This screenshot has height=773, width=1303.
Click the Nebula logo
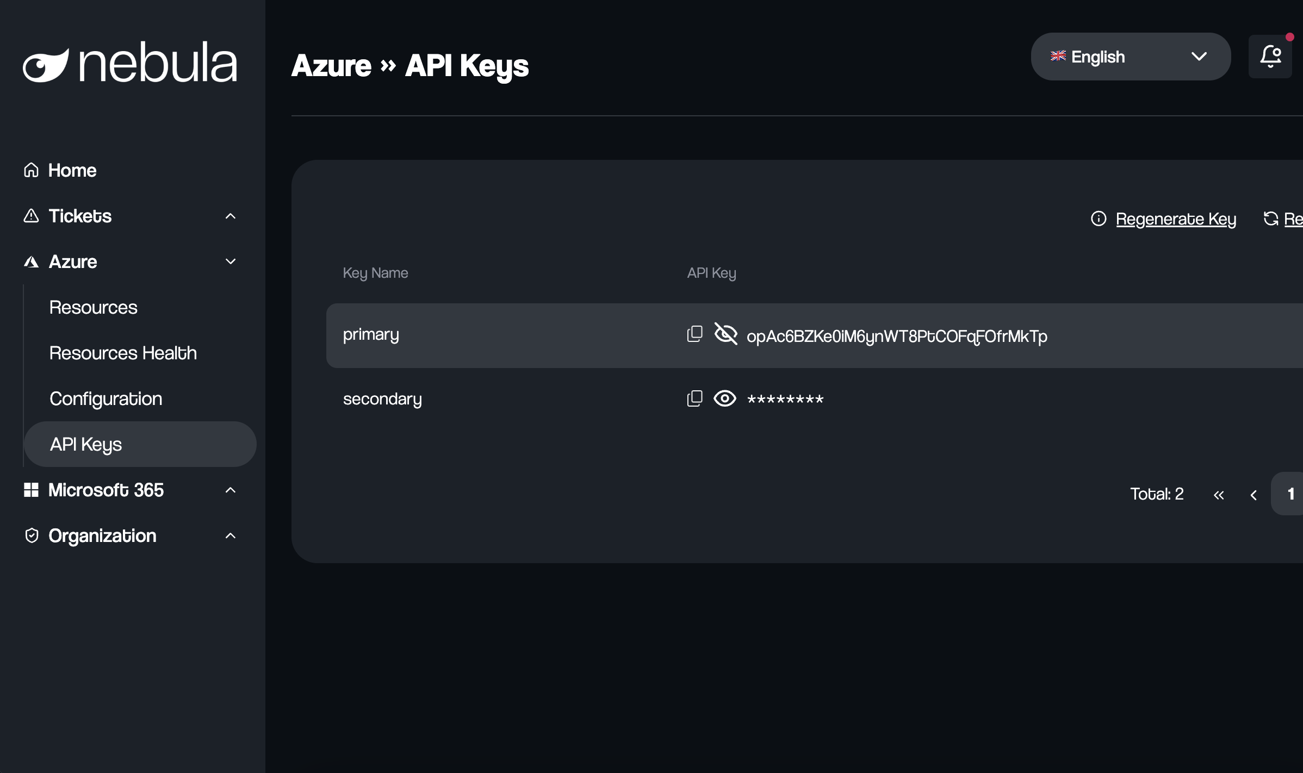click(129, 63)
